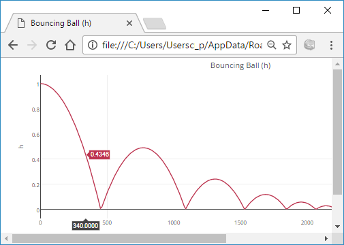Click the Bouncing Ball (h) chart title
Screen dimensions: 344x245
pos(240,65)
